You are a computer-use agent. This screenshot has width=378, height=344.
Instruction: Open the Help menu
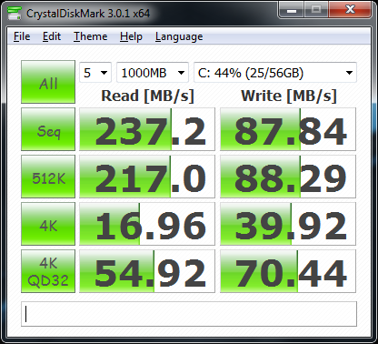pyautogui.click(x=131, y=36)
